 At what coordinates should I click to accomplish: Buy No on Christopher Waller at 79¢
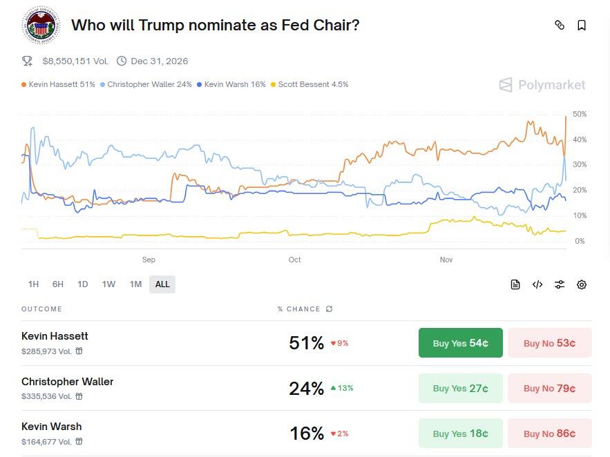coord(549,388)
